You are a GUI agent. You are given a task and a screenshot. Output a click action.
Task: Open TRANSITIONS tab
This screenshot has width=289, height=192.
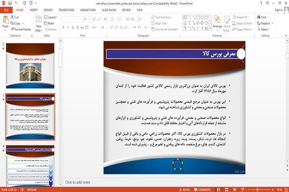point(66,10)
